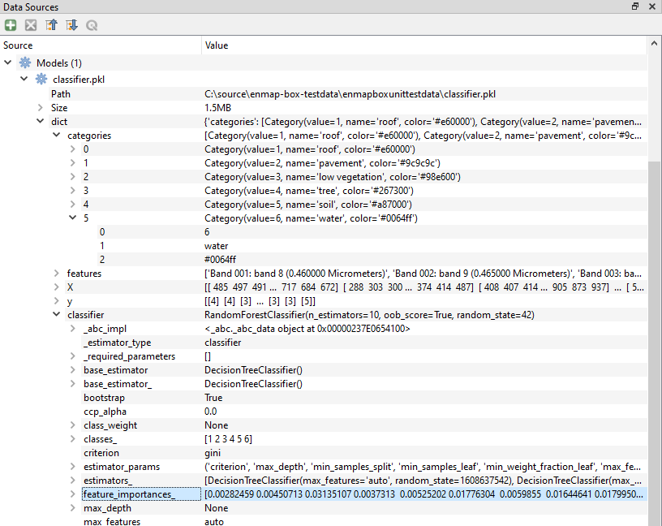Expand the X array node
This screenshot has width=662, height=526.
click(x=56, y=287)
